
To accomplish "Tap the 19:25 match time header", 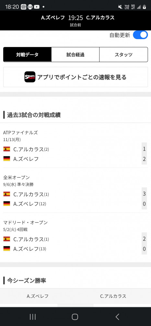I will point(75,18).
